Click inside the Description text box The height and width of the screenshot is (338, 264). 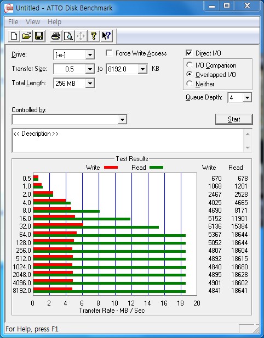click(x=128, y=141)
